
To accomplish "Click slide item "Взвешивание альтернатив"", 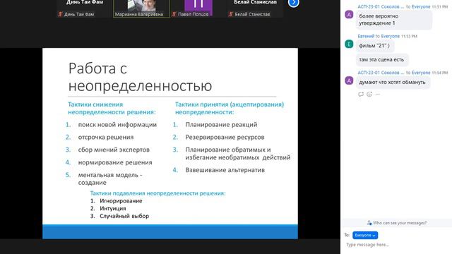I will (x=225, y=170).
